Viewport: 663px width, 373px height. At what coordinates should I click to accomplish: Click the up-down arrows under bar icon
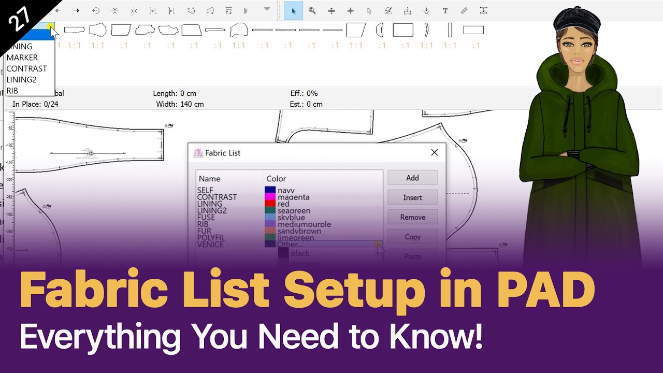tap(228, 10)
